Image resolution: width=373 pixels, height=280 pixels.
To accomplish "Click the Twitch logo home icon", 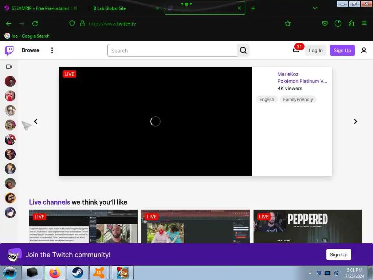I will point(9,50).
